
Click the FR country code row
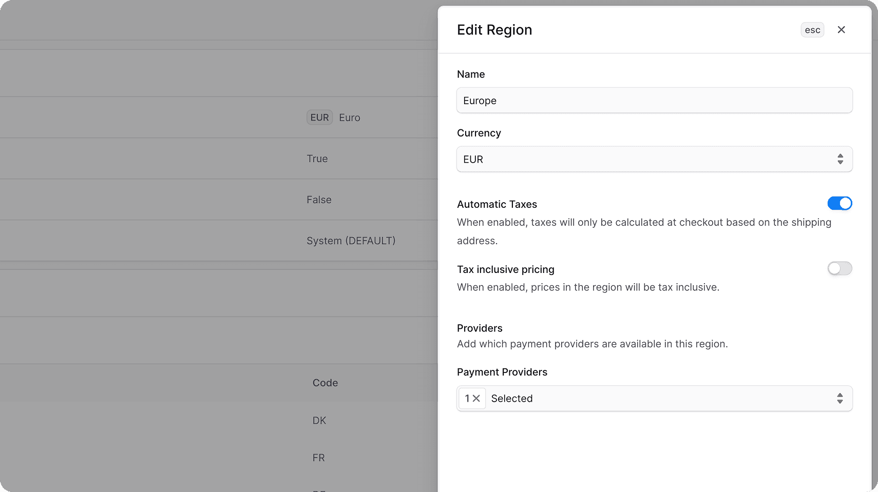pyautogui.click(x=319, y=458)
